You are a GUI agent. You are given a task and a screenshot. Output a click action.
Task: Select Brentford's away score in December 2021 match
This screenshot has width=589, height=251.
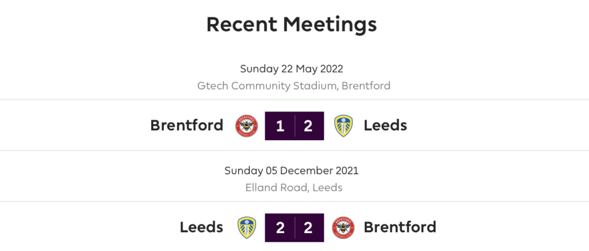(x=308, y=228)
